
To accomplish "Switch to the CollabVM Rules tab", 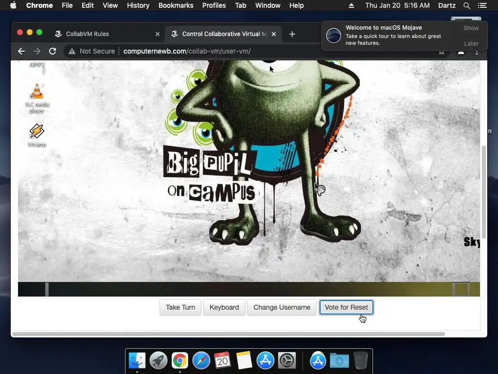I will point(107,34).
